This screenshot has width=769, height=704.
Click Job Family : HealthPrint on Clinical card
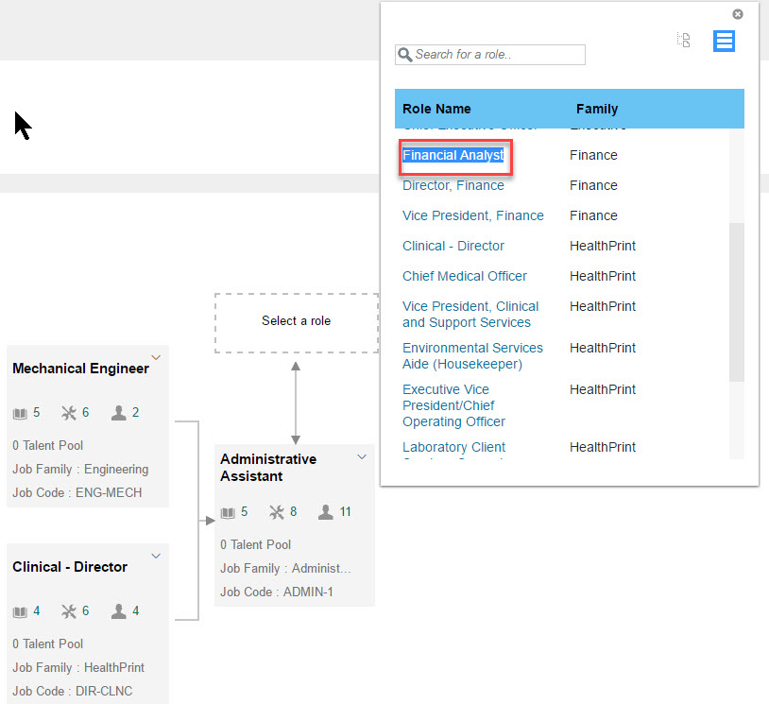coord(78,668)
